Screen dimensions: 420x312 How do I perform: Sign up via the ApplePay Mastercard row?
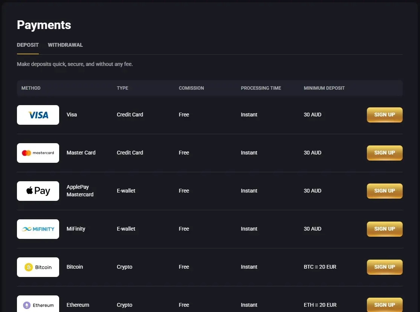[x=385, y=191]
